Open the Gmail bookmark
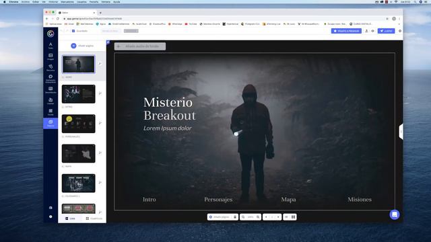 coord(69,24)
